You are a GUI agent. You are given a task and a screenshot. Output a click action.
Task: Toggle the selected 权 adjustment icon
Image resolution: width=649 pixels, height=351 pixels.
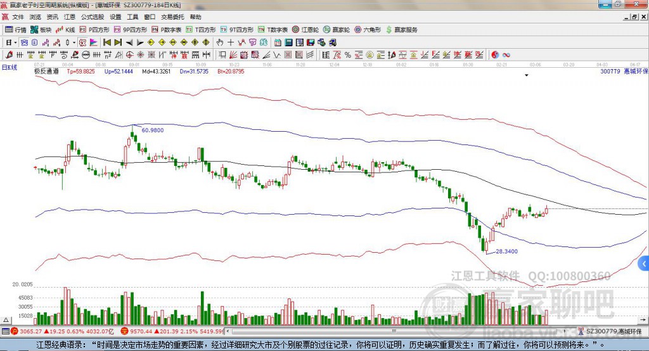click(x=82, y=42)
